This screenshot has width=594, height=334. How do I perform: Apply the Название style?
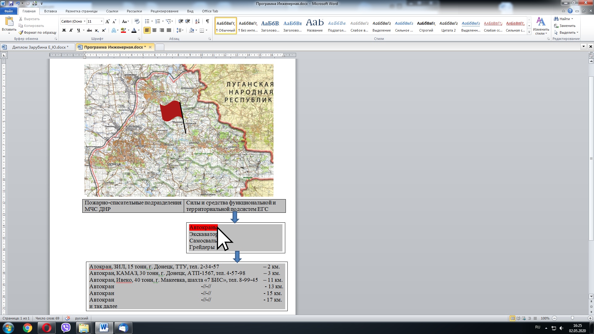(x=315, y=26)
